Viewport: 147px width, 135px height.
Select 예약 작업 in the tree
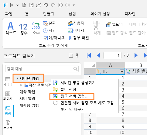pos(27,92)
